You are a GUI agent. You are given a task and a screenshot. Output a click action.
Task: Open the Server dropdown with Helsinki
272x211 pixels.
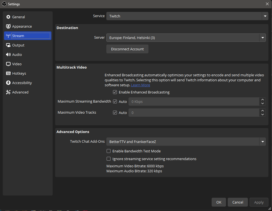(x=186, y=38)
